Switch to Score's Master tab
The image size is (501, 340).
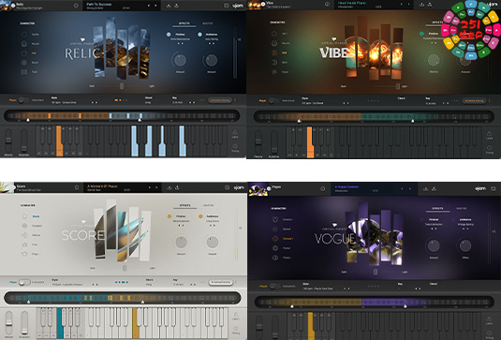[x=208, y=205]
